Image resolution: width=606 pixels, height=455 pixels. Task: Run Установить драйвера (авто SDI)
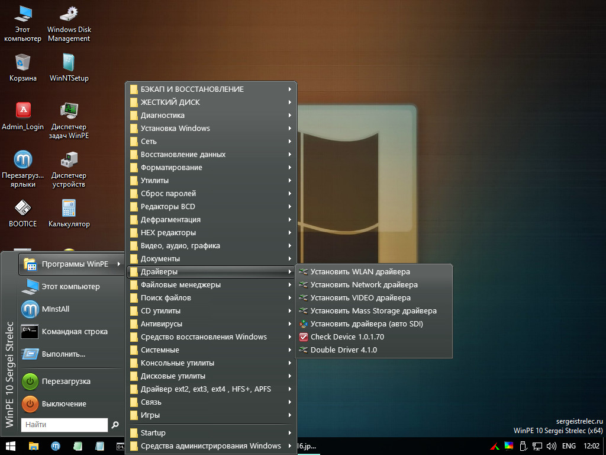pyautogui.click(x=374, y=324)
